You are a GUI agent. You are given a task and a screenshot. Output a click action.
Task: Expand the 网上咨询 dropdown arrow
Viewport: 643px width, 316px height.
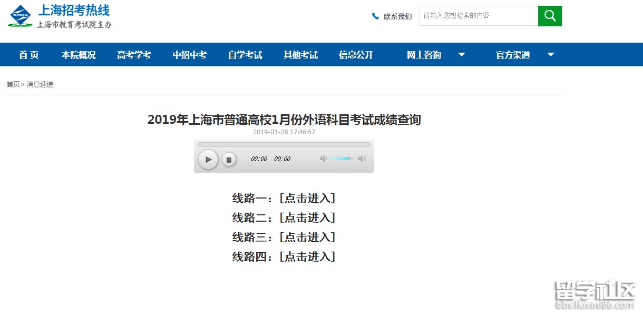pyautogui.click(x=461, y=55)
